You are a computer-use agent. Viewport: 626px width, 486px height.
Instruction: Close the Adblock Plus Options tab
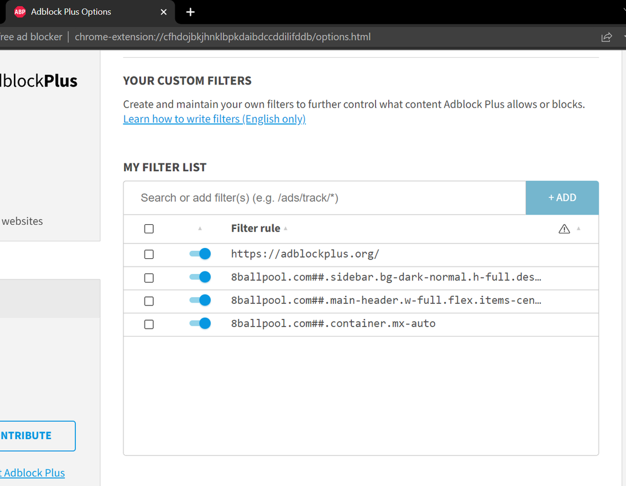pos(163,12)
